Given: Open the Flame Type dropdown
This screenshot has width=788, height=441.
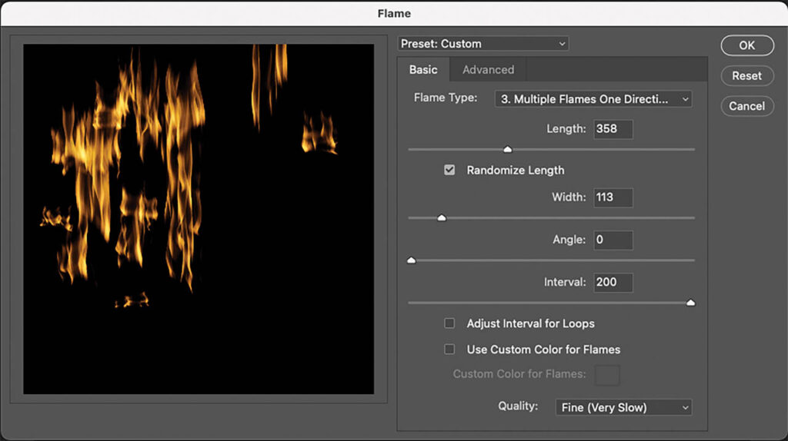Looking at the screenshot, I should [x=593, y=99].
